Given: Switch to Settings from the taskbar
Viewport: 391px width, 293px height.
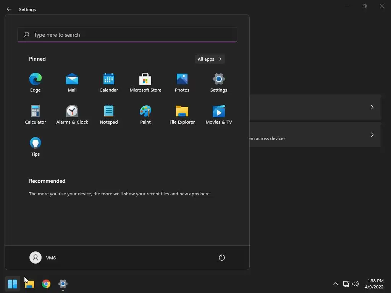Looking at the screenshot, I should pyautogui.click(x=63, y=284).
